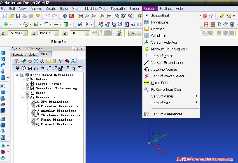This screenshot has width=238, height=163.
Task: Open the Toolpaths menu
Action: [118, 9]
